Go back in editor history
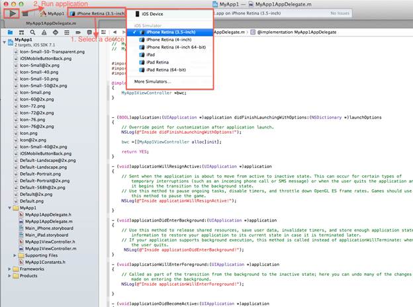The height and width of the screenshot is (307, 413). pos(115,32)
